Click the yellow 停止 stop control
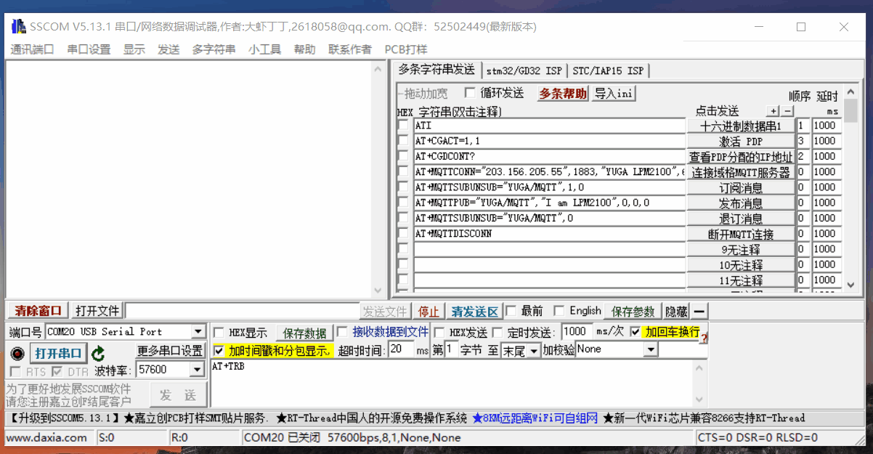 click(x=429, y=311)
